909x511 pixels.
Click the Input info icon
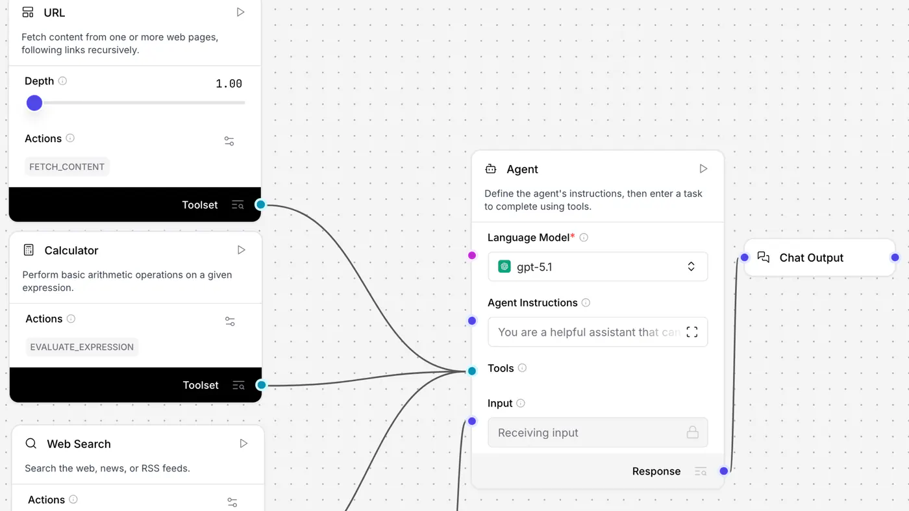521,403
